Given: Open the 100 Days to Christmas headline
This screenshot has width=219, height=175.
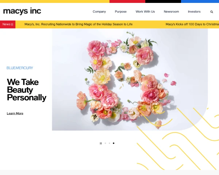Looking at the screenshot, I should 192,24.
